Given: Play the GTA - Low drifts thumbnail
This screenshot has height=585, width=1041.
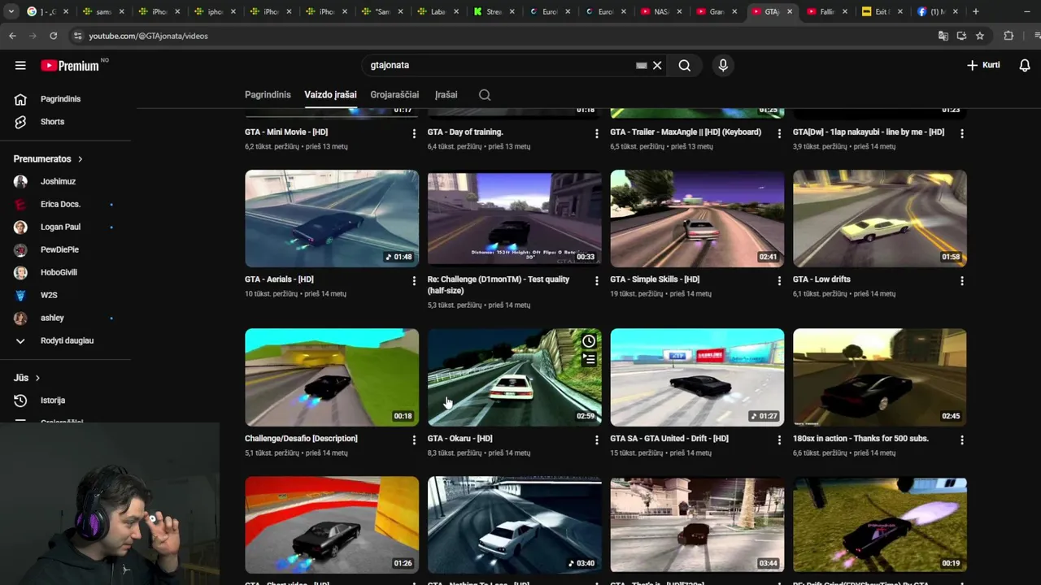Looking at the screenshot, I should tap(880, 219).
